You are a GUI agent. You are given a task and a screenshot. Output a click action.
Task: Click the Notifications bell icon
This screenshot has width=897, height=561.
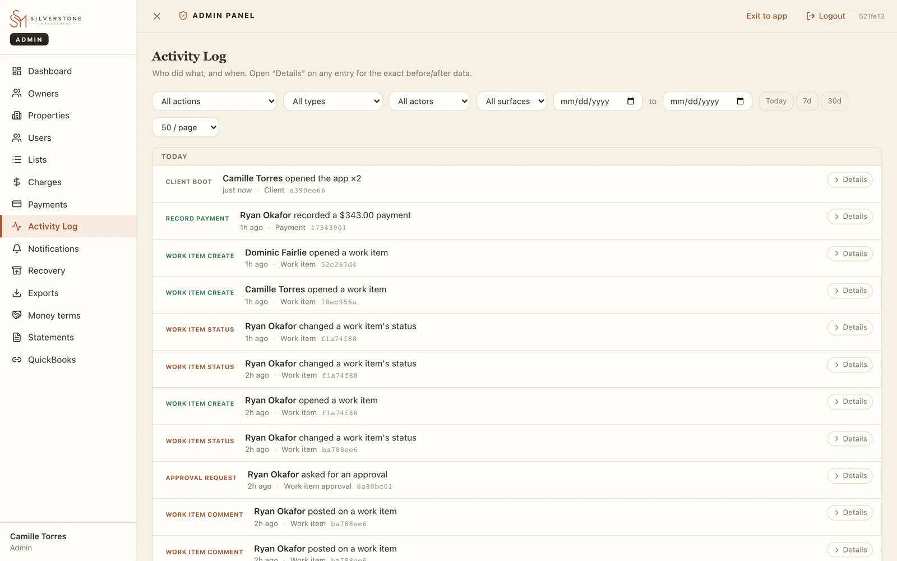(17, 249)
